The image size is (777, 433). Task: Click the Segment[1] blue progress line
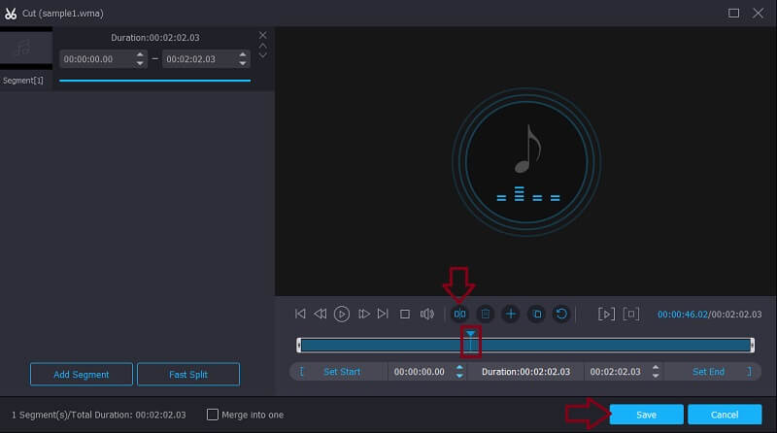point(154,81)
